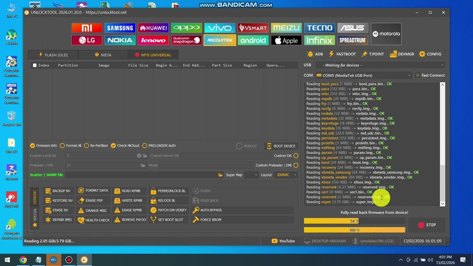Screen dimensions: 473x266
Task: Open the Recycle Bin desktop icon
Action: point(11,118)
